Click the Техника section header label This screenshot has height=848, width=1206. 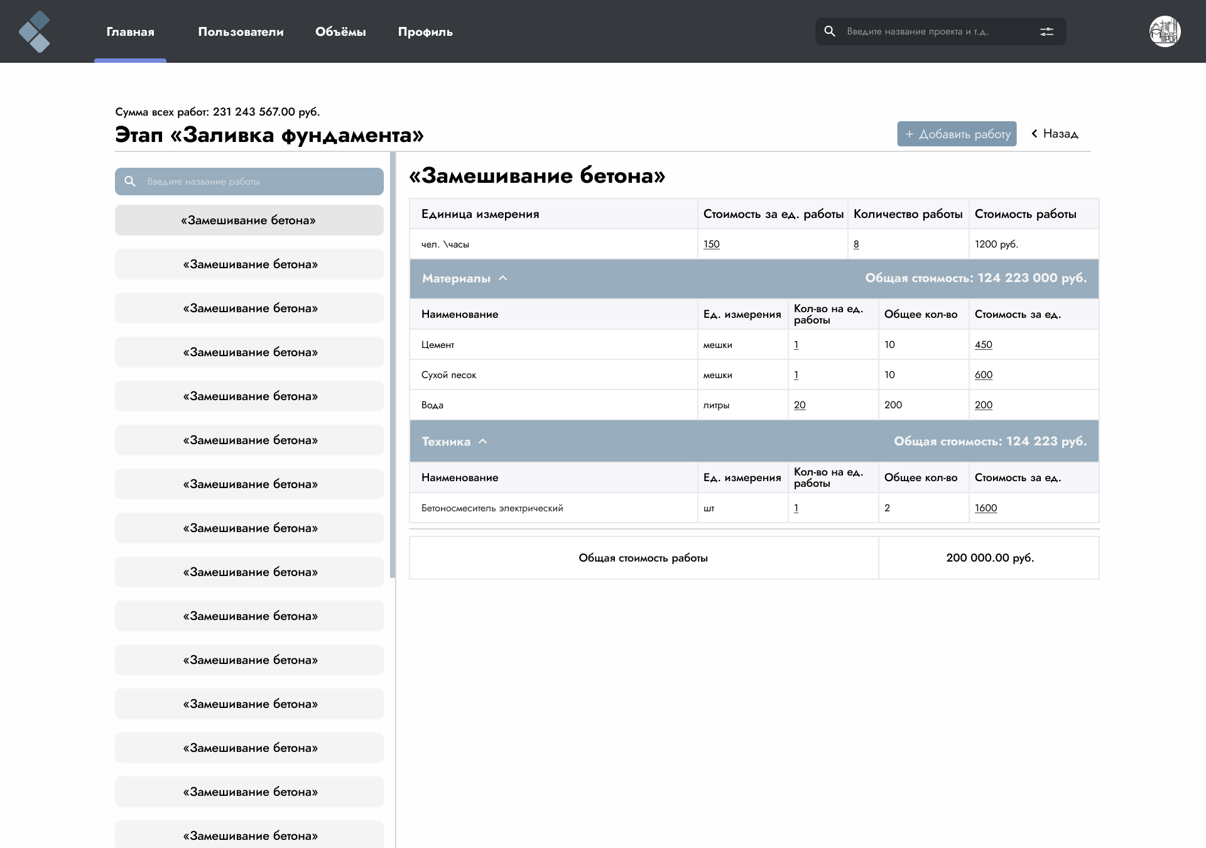tap(446, 442)
